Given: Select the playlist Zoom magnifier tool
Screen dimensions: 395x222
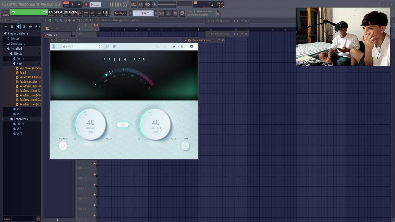Looking at the screenshot, I should (x=87, y=20).
